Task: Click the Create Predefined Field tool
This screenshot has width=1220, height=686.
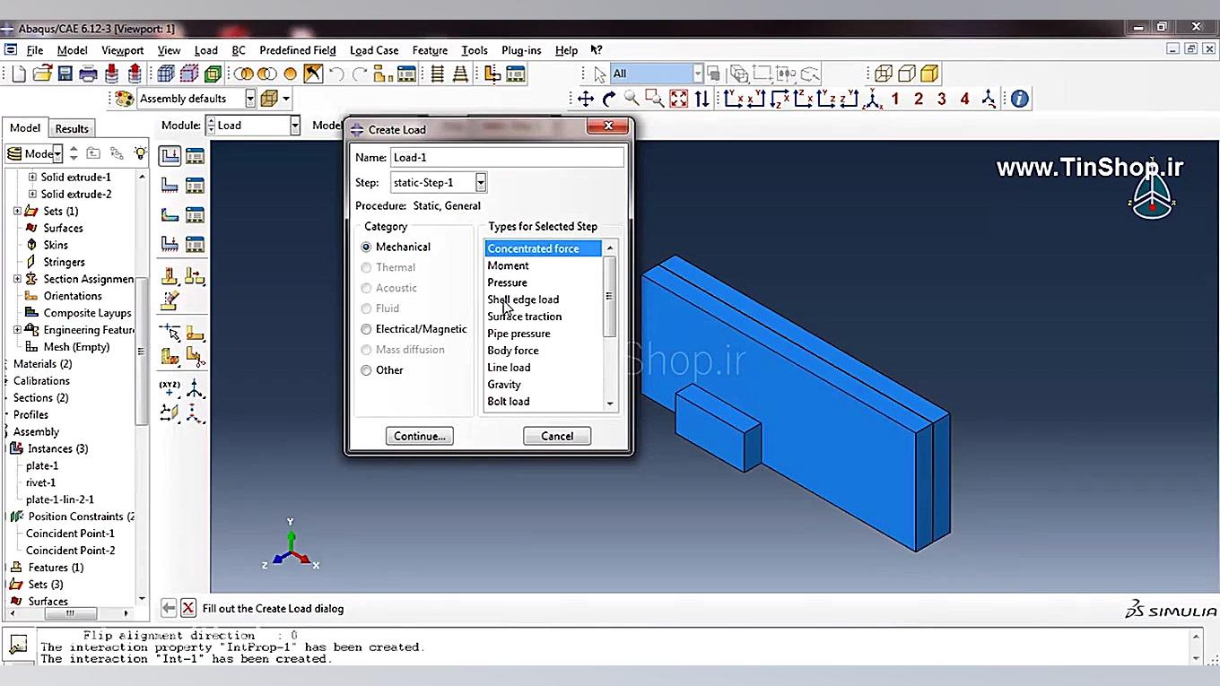Action: pos(170,215)
